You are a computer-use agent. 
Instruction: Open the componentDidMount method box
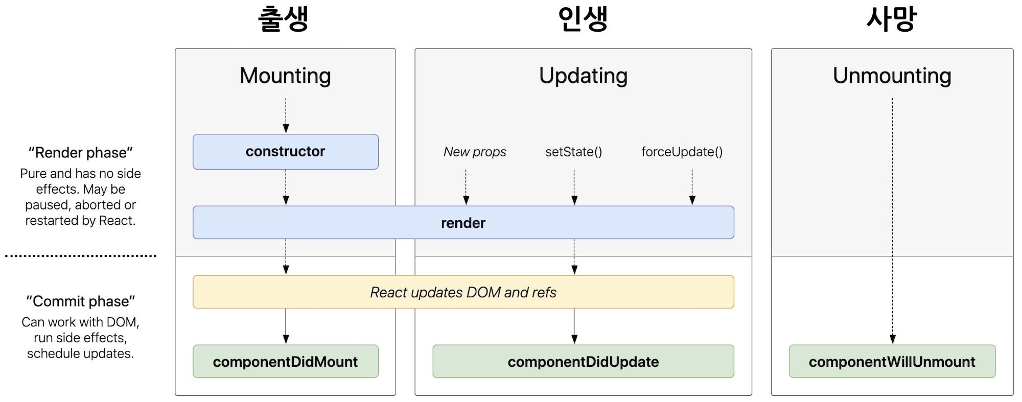285,362
